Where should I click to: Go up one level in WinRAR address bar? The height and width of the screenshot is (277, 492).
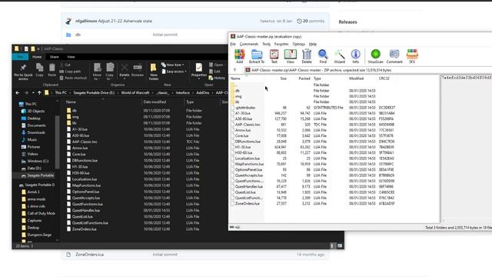point(234,70)
